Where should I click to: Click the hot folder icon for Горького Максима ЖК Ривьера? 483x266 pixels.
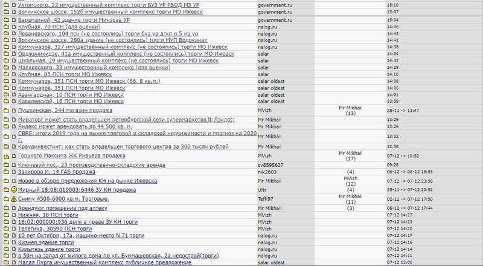pyautogui.click(x=6, y=156)
